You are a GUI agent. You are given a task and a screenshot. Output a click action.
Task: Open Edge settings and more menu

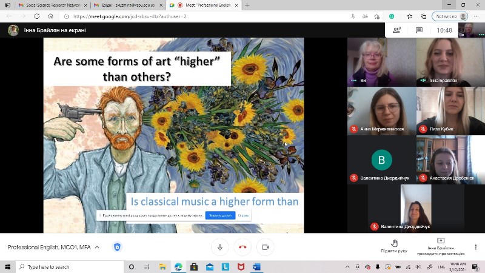click(476, 16)
